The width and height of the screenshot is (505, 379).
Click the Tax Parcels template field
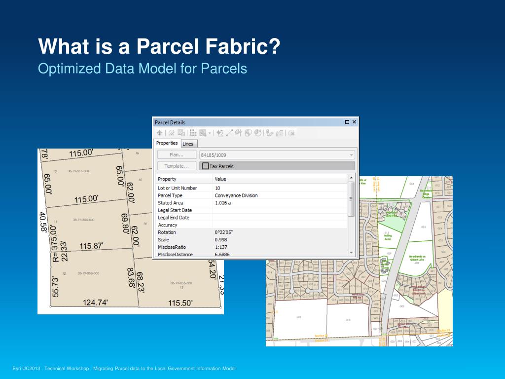(x=277, y=166)
